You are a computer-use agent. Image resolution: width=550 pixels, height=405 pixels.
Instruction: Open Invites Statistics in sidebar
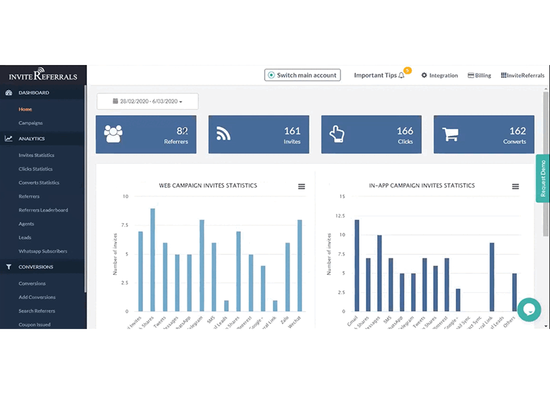point(36,155)
